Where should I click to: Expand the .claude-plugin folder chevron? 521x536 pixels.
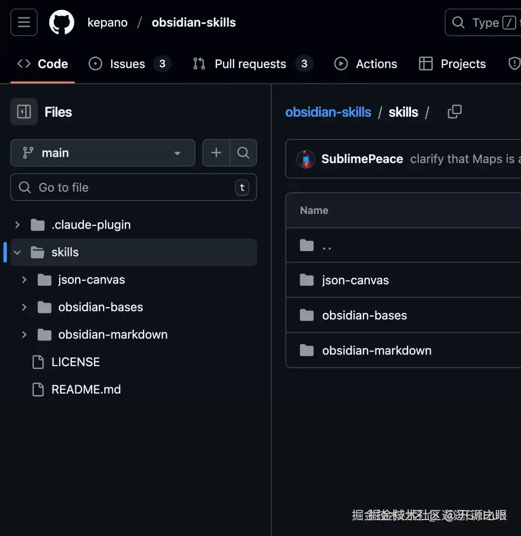coord(17,225)
